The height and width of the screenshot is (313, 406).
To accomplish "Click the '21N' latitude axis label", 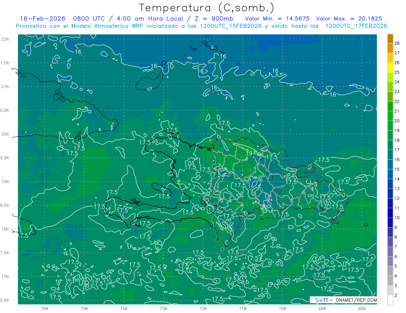I will click(5, 86).
